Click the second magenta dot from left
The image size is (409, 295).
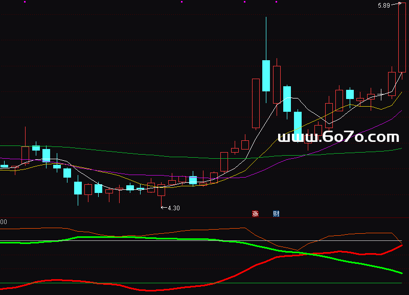click(x=181, y=2)
